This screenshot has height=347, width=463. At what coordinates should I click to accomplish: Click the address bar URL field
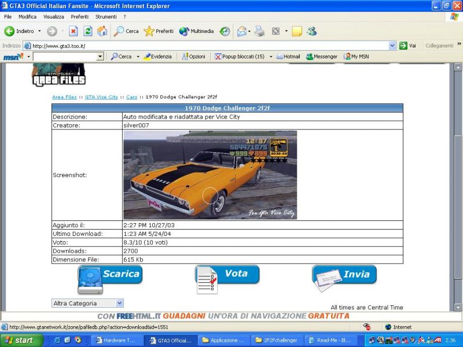click(x=206, y=46)
